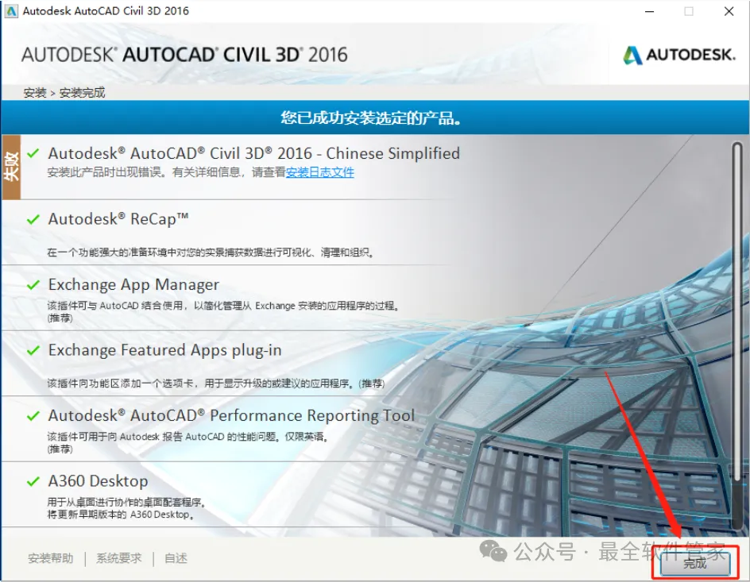Click the 完成 button to finish
750x582 pixels.
pyautogui.click(x=695, y=564)
